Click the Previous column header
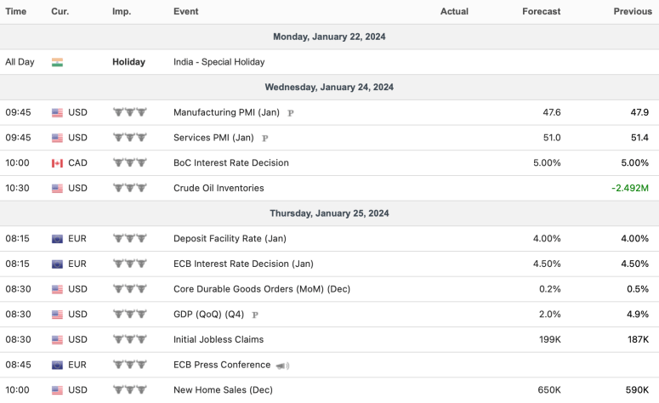 point(632,12)
